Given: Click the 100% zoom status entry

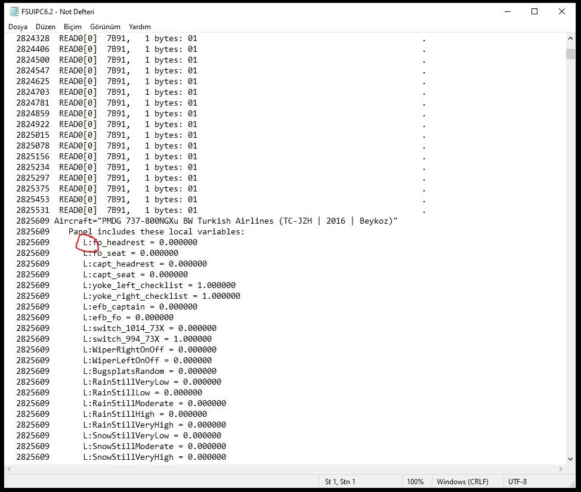Looking at the screenshot, I should [x=415, y=482].
